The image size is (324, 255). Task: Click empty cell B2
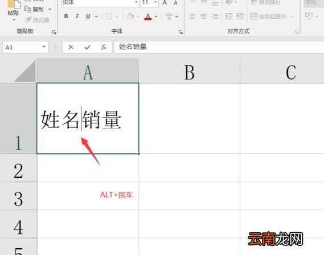click(x=189, y=168)
